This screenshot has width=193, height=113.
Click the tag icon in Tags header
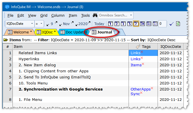tap(138, 46)
